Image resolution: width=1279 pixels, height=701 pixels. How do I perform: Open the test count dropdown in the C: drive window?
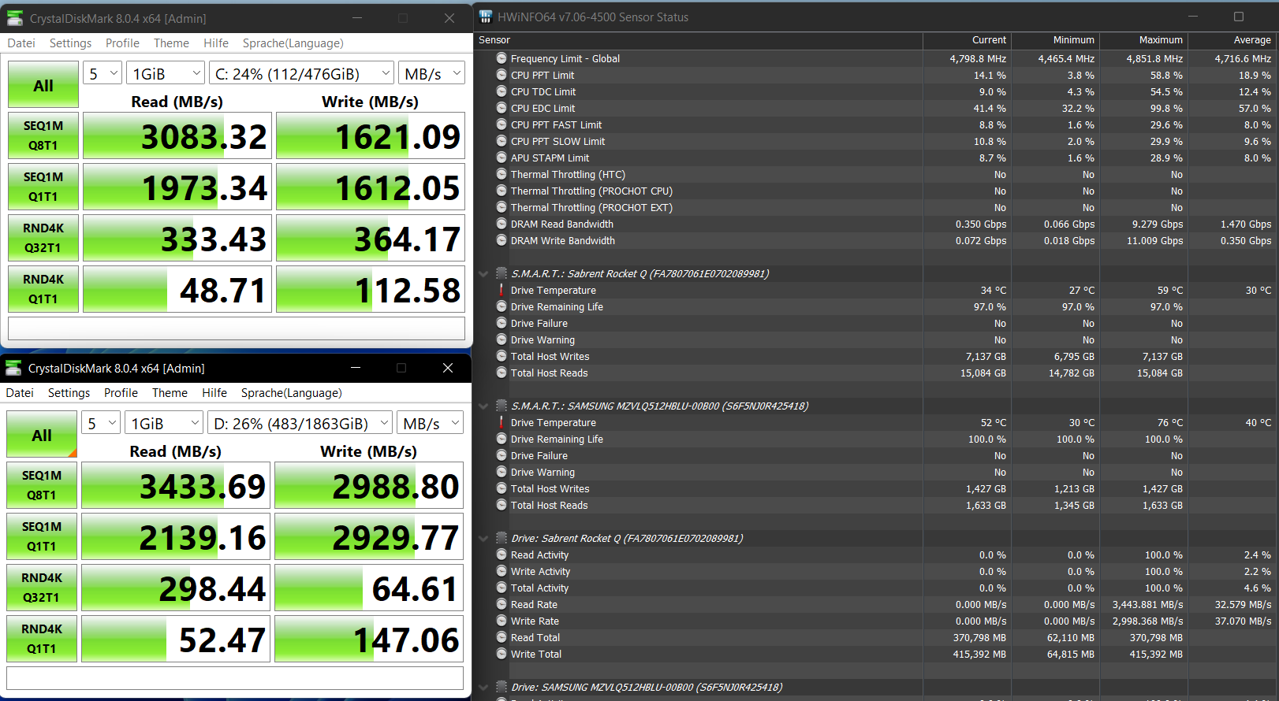(103, 73)
